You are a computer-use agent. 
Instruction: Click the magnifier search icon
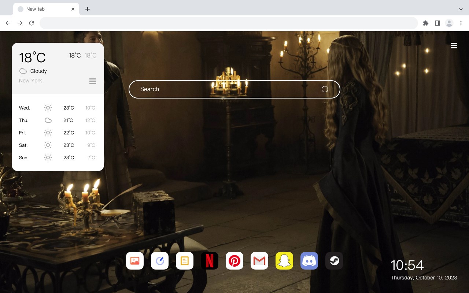click(325, 89)
